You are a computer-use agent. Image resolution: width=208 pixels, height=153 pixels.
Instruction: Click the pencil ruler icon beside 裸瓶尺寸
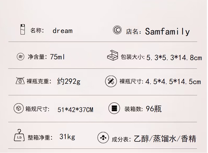[x=111, y=81]
